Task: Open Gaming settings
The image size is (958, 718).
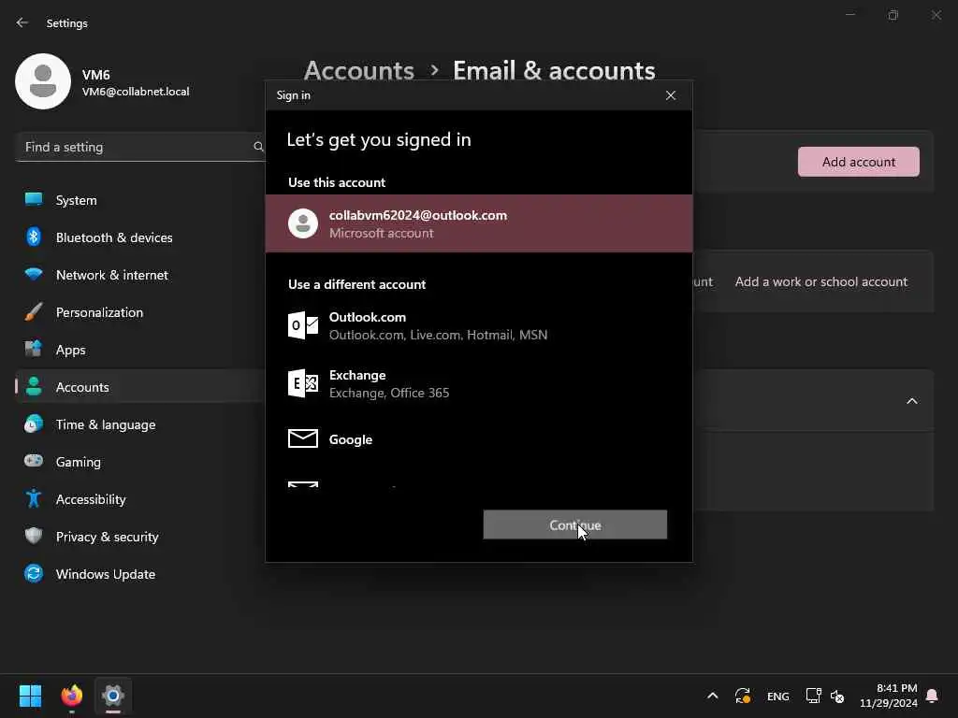Action: 140,462
